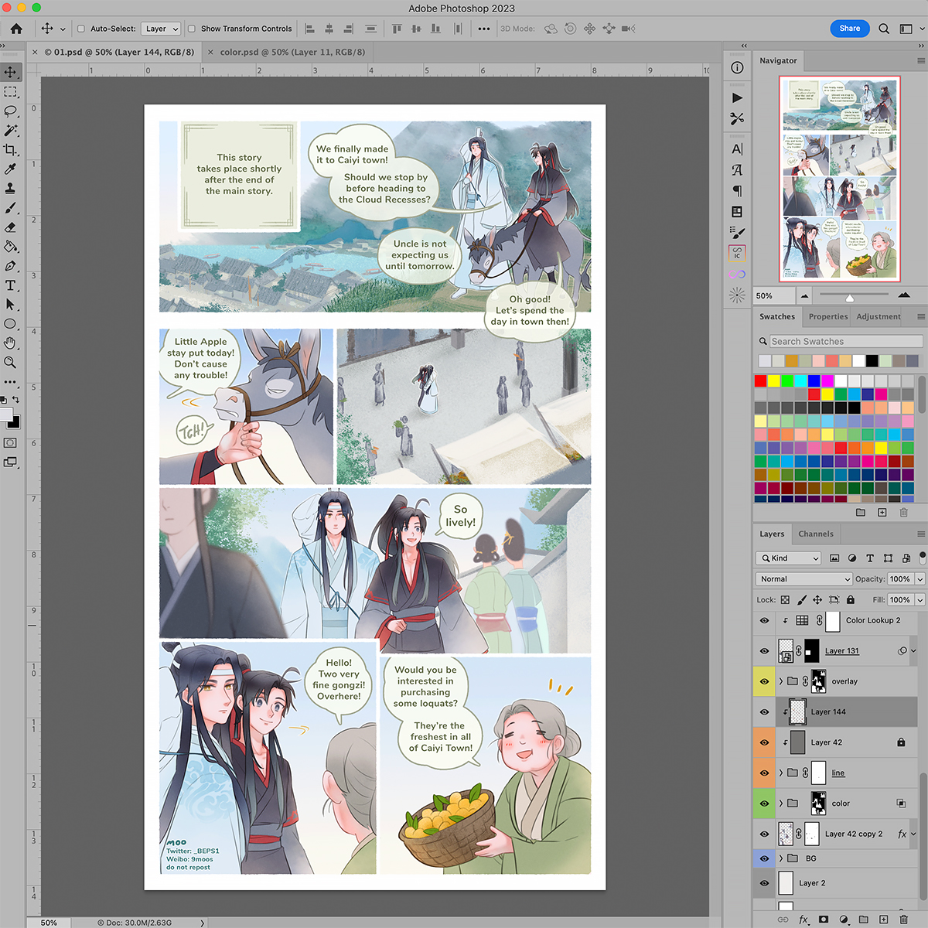Create a new swatch in Swatches panel

(882, 512)
